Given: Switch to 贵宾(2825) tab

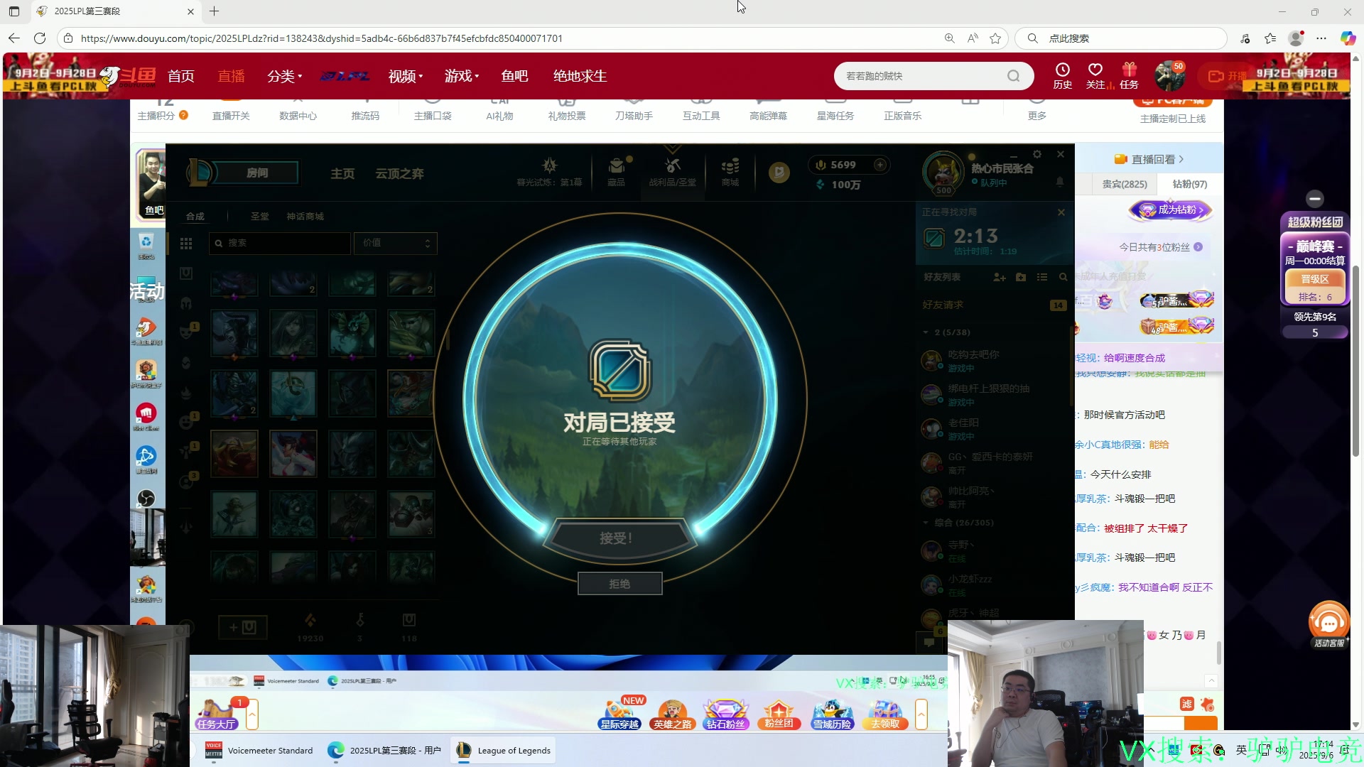Looking at the screenshot, I should coord(1125,184).
